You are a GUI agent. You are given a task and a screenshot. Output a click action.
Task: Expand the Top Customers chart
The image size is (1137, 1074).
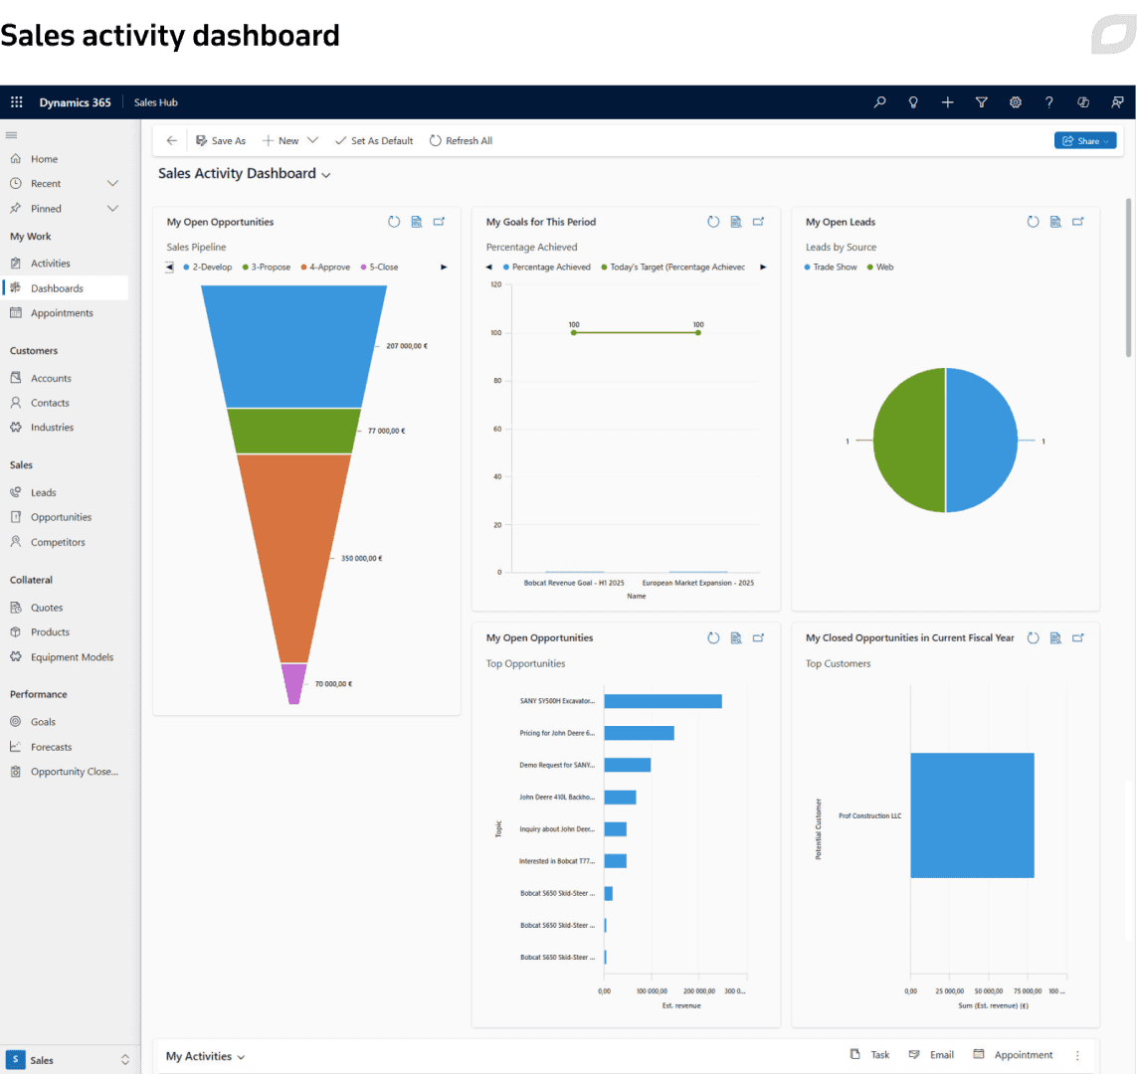coord(1078,637)
